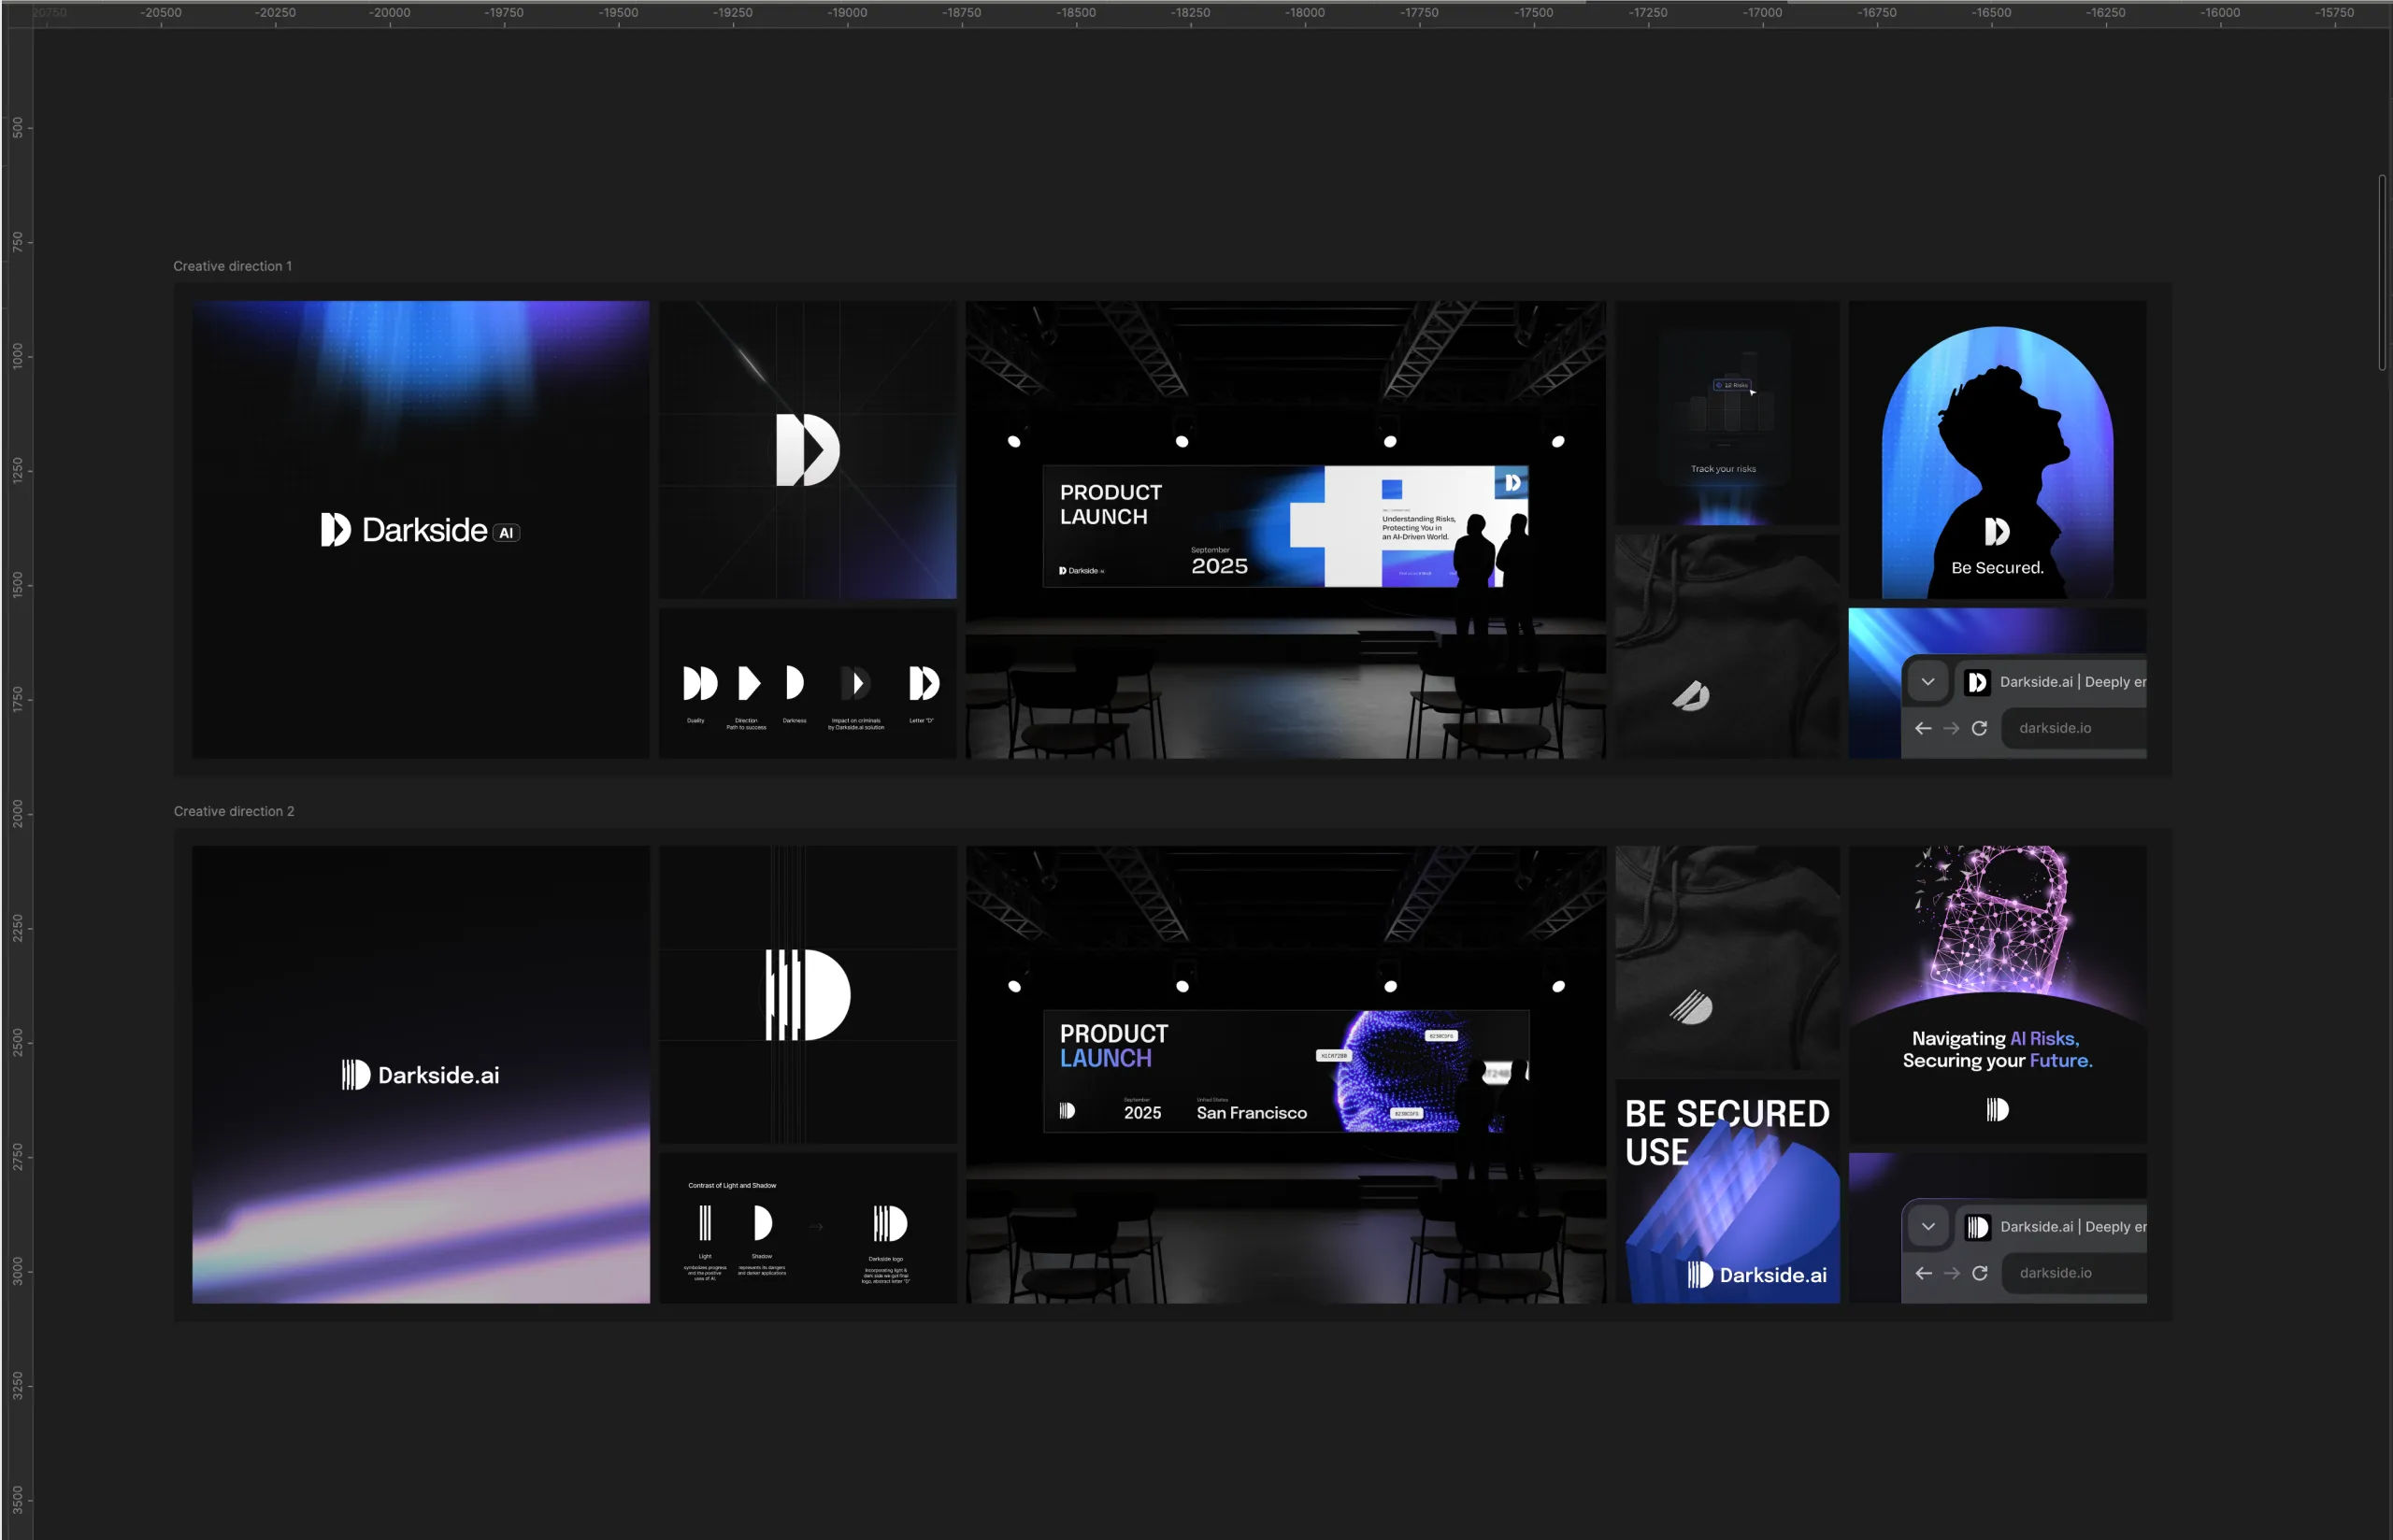This screenshot has height=1540, width=2393.
Task: Click the vertical scrollbar thumb on the right edge
Action: [x=2382, y=273]
